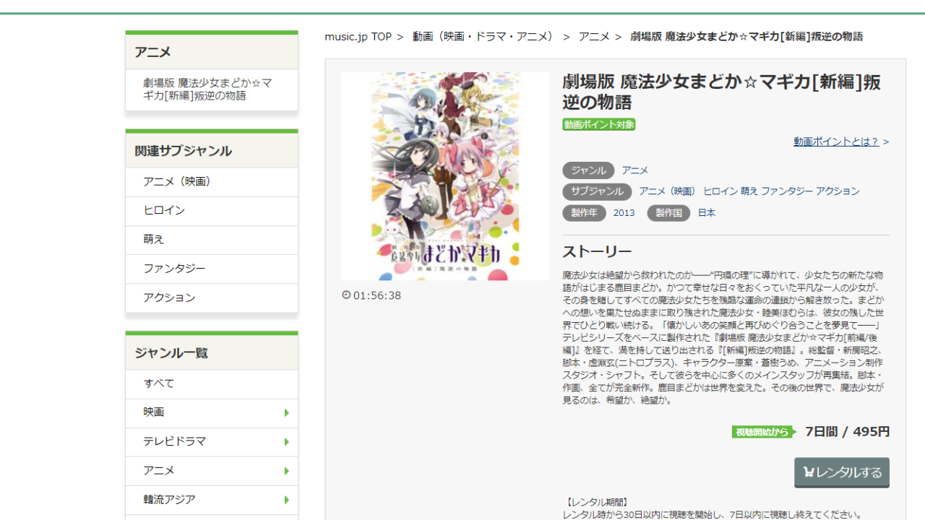925x520 pixels.
Task: Open the ヒロイン subgenre link in details
Action: (720, 191)
